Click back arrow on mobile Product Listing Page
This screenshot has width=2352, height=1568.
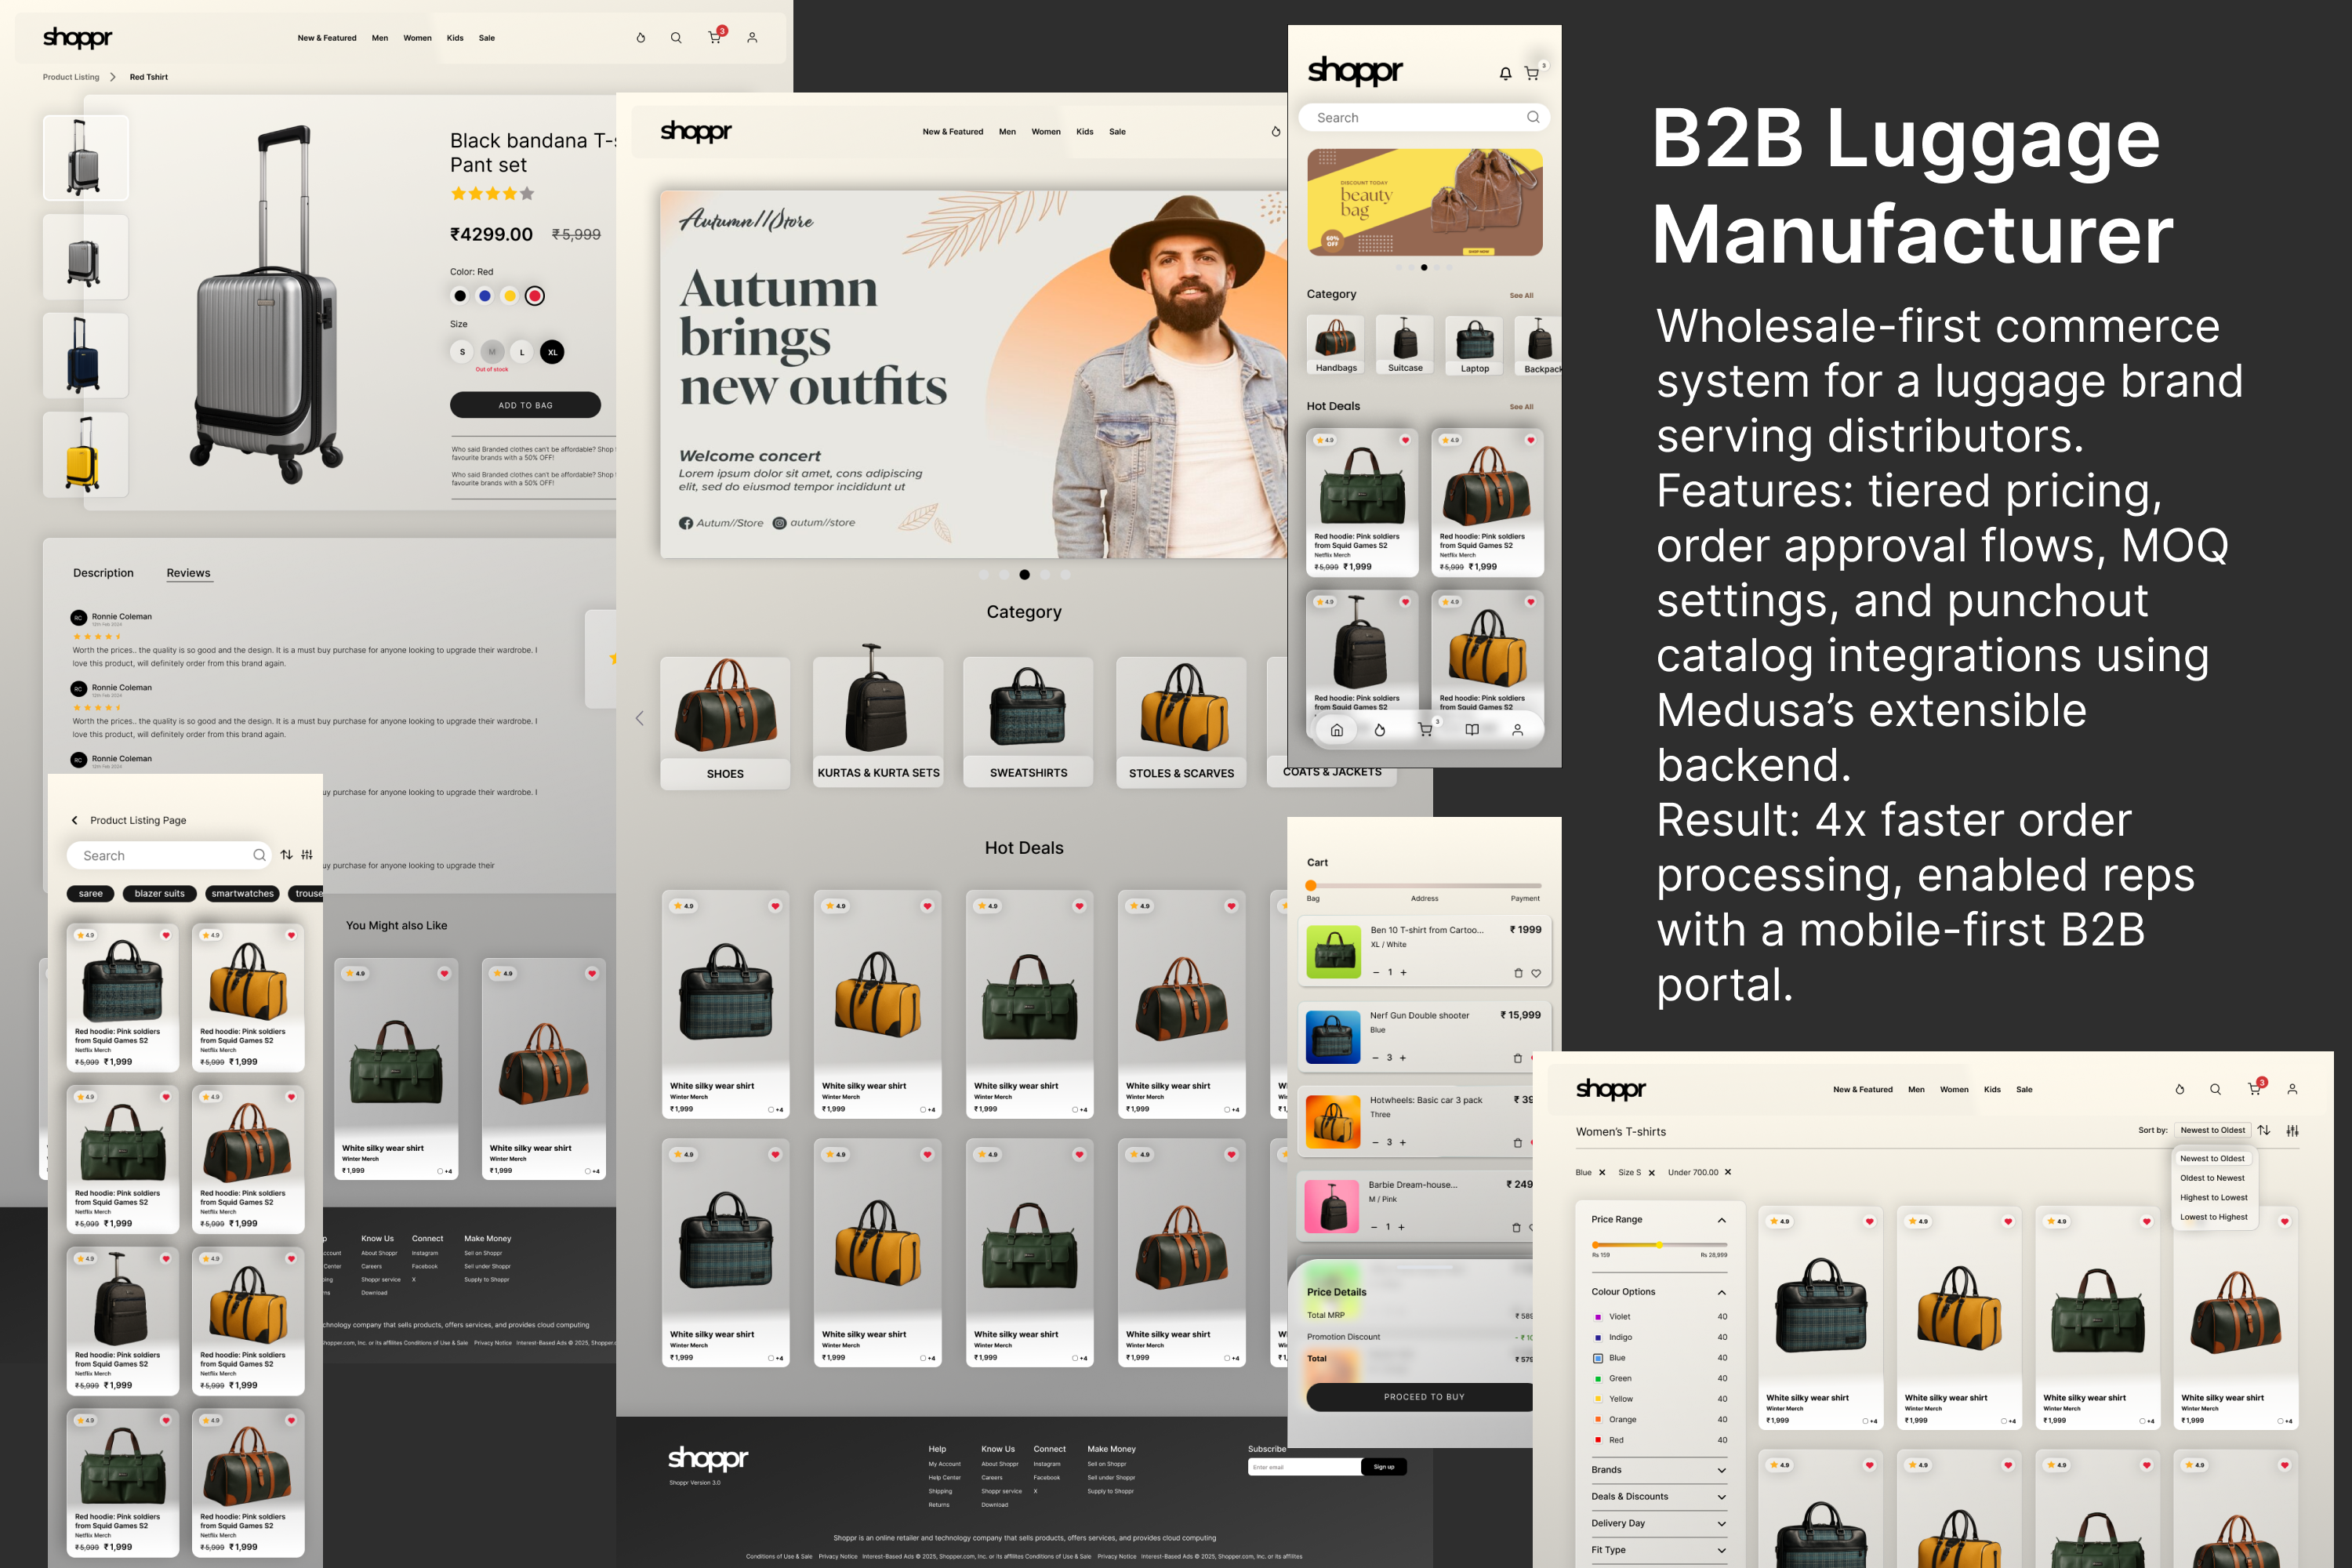point(74,820)
